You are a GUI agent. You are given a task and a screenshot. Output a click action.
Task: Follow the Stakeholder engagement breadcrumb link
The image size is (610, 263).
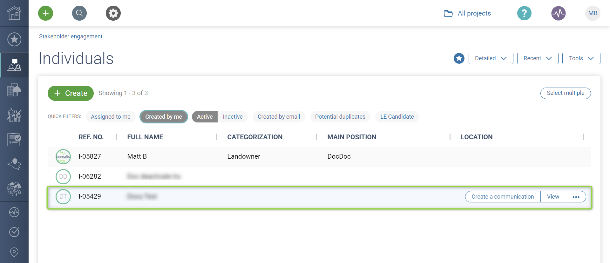click(71, 36)
